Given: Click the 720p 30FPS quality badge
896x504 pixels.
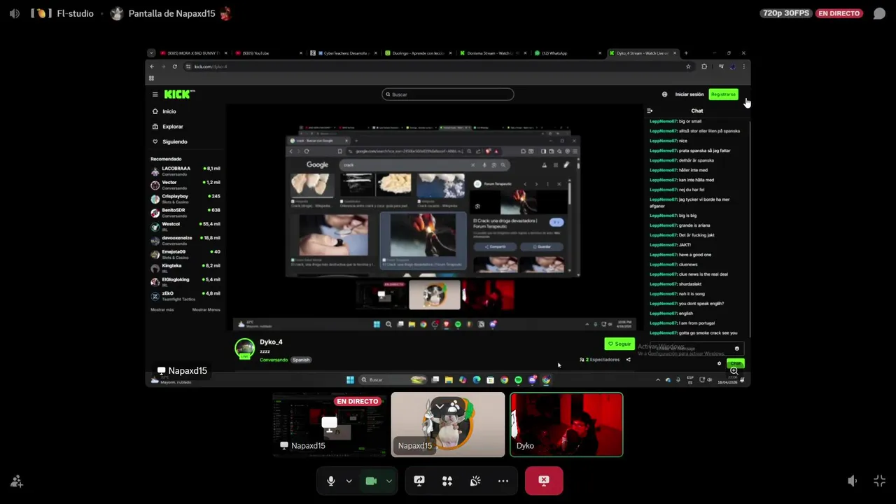Looking at the screenshot, I should click(785, 13).
